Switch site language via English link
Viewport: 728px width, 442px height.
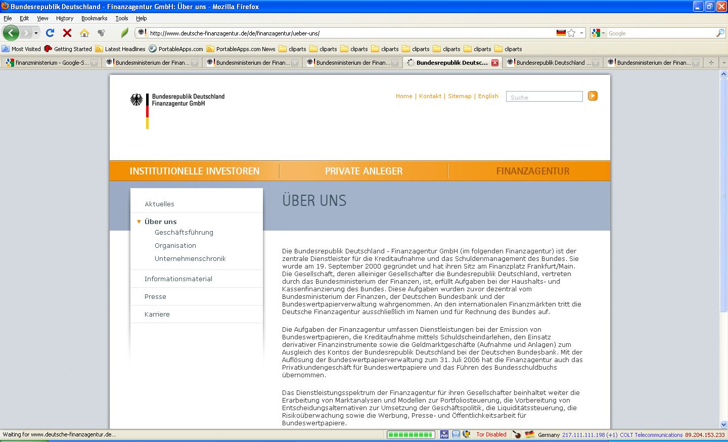488,96
